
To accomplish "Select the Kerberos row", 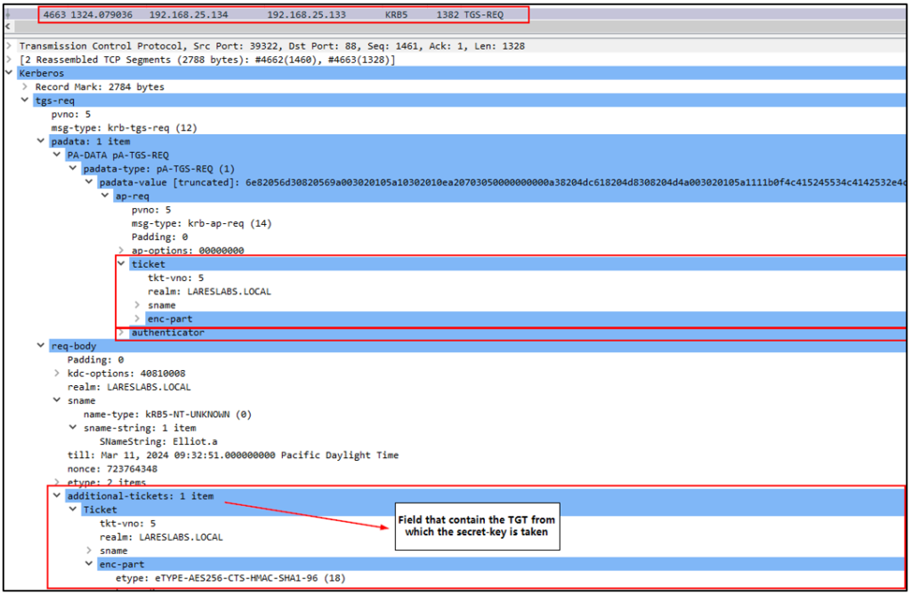I will pos(462,73).
